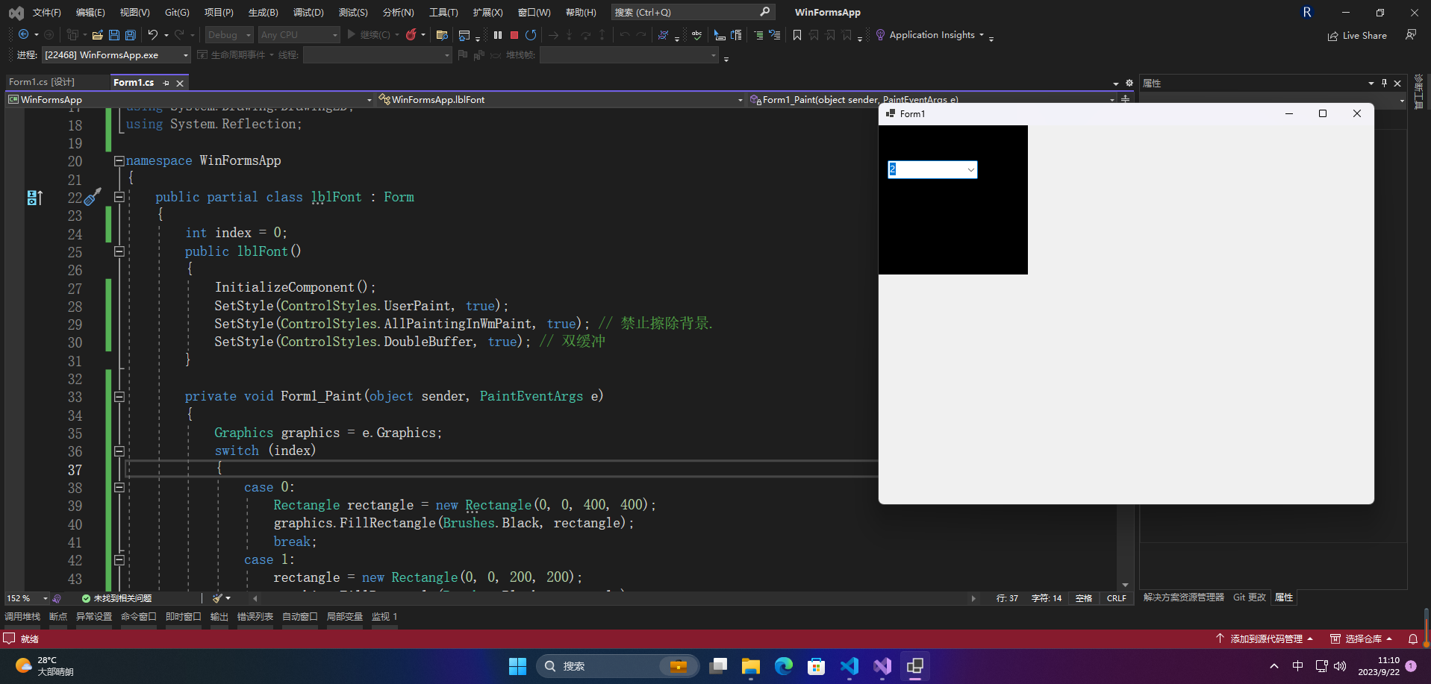
Task: Open the 错误列表 tab
Action: [x=255, y=617]
